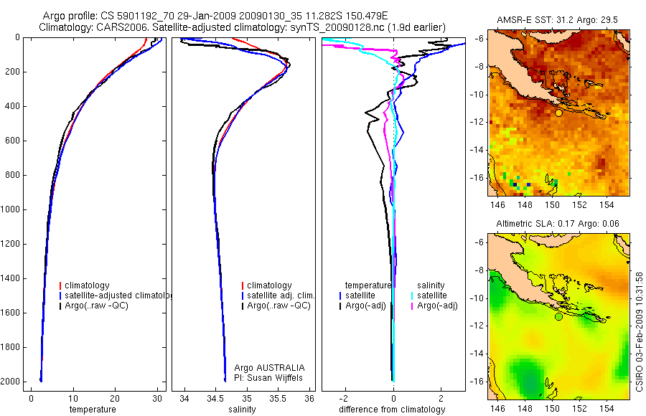
Task: Click the 'CSIRO 03-Feb-2009 10:31:58' vertical timestamp
Action: [639, 331]
